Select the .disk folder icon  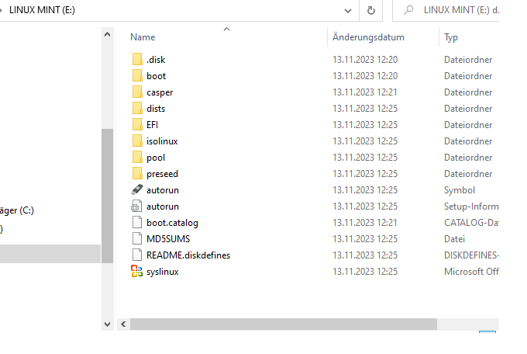[137, 59]
